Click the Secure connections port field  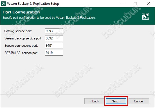pos(54,46)
